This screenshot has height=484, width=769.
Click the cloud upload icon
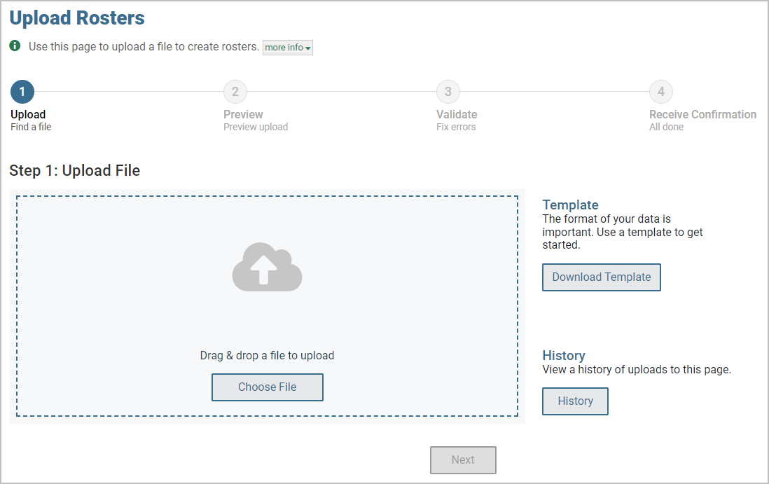click(267, 267)
